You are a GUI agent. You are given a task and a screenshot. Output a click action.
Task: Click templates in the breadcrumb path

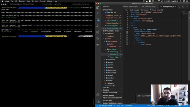145,10
